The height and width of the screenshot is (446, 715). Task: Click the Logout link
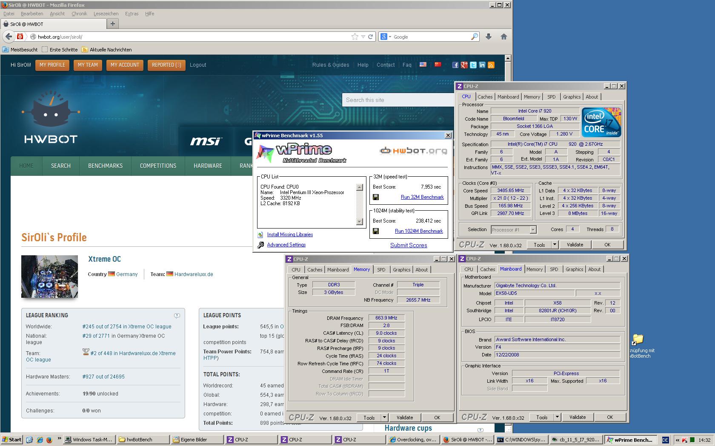coord(198,65)
